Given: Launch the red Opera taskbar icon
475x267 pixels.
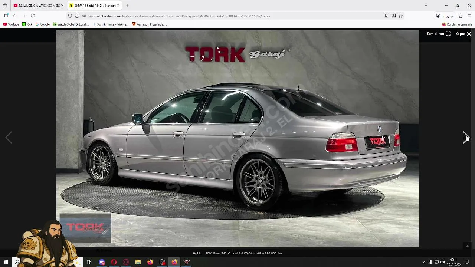Looking at the screenshot, I should [114, 262].
